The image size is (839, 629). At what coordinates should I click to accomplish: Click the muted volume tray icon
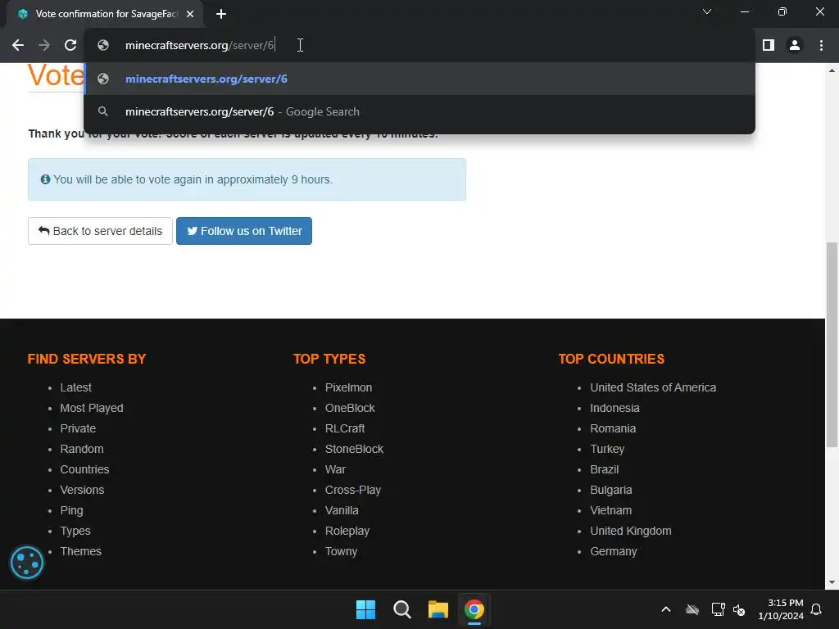pos(740,609)
